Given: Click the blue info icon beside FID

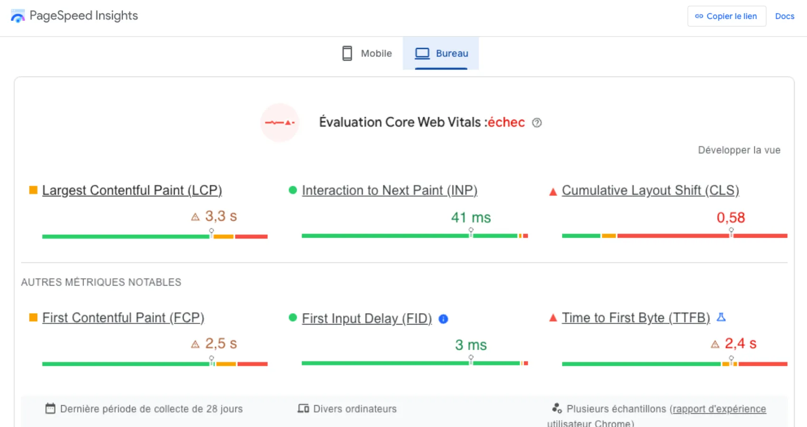Looking at the screenshot, I should [x=443, y=319].
